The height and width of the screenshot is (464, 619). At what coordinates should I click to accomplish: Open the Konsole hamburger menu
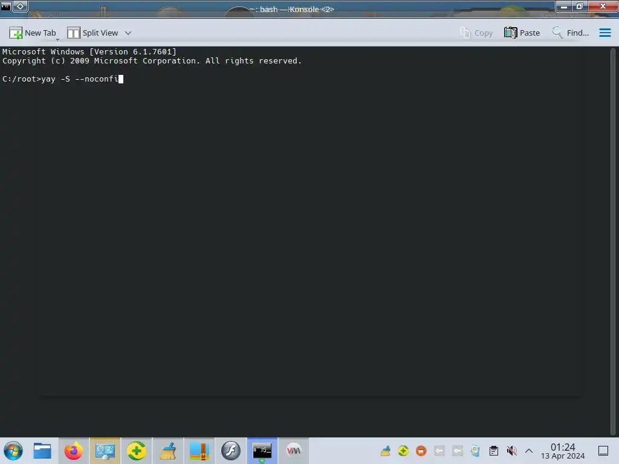(x=604, y=33)
